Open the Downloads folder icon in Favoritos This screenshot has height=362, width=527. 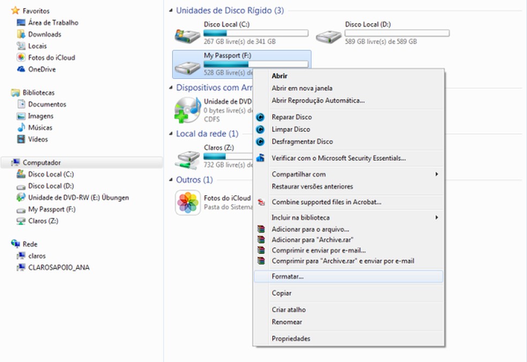(21, 34)
